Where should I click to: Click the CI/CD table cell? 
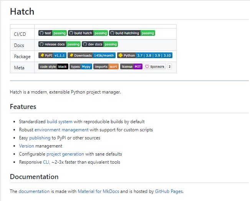tap(22, 34)
